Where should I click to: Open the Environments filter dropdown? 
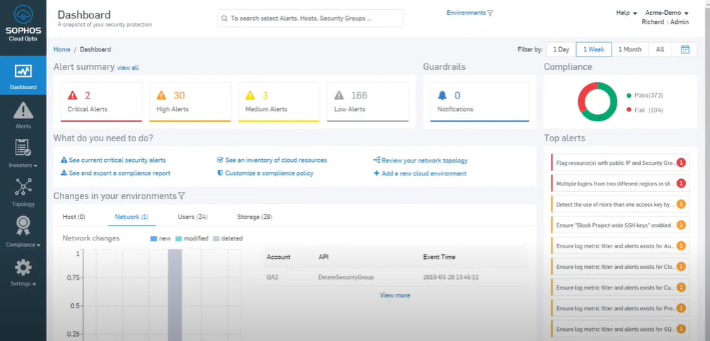[470, 13]
